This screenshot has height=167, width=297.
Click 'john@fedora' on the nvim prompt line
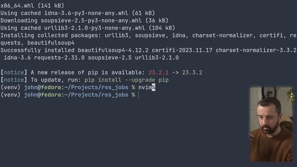[43, 88]
